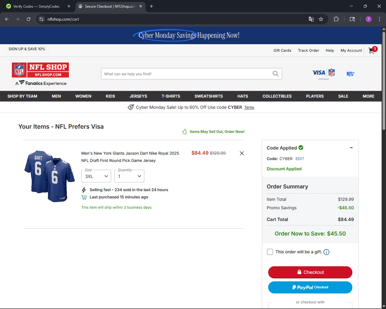Viewport: 386px width, 309px height.
Task: Open the HATS menu
Action: click(x=243, y=96)
